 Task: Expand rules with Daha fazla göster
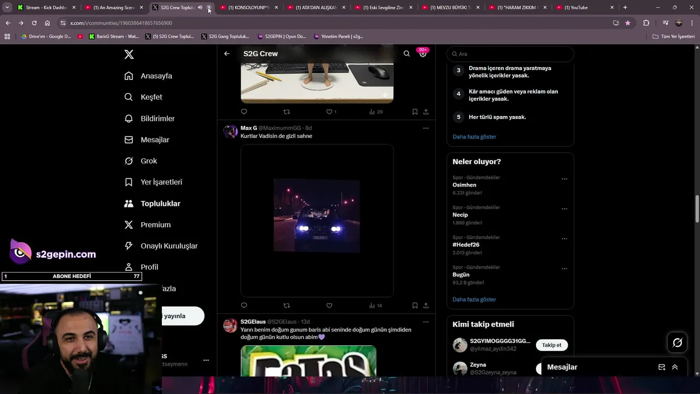pyautogui.click(x=474, y=137)
